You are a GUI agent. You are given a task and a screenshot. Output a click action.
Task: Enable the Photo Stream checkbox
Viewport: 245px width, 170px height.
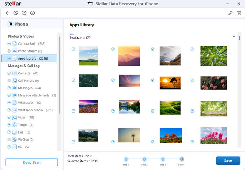point(9,51)
